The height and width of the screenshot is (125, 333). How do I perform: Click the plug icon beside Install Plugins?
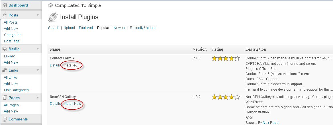[53, 17]
